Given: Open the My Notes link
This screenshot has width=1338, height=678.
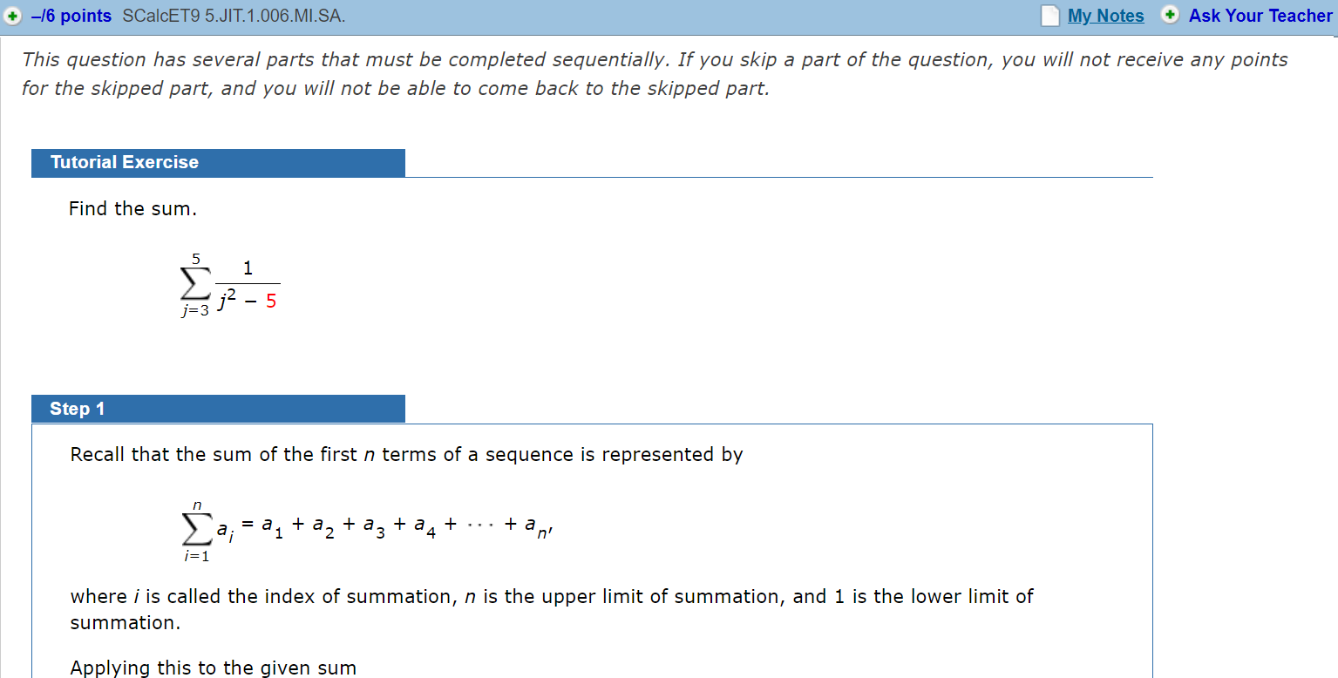Looking at the screenshot, I should 1105,16.
